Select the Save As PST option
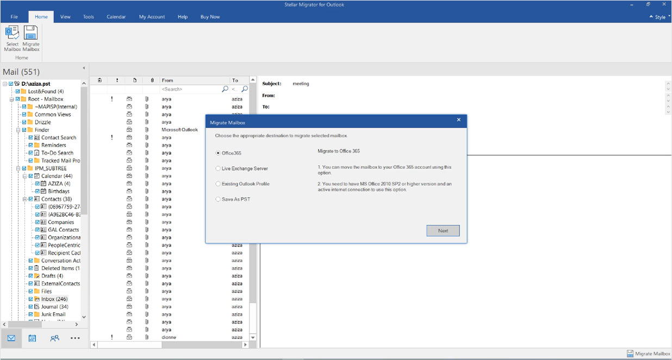 (218, 199)
